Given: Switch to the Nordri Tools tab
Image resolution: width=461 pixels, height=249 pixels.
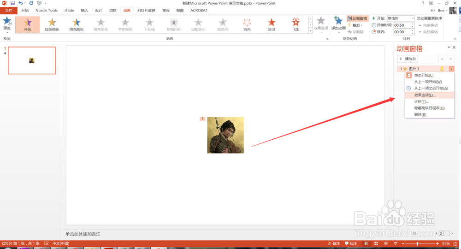Looking at the screenshot, I should (x=47, y=10).
